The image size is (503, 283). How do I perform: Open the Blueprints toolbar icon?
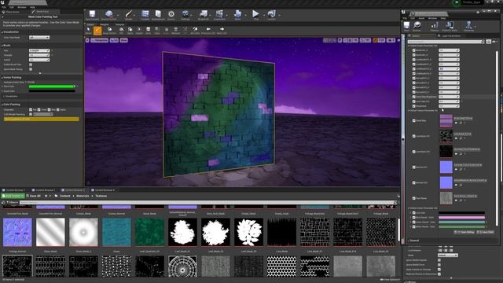click(x=203, y=15)
